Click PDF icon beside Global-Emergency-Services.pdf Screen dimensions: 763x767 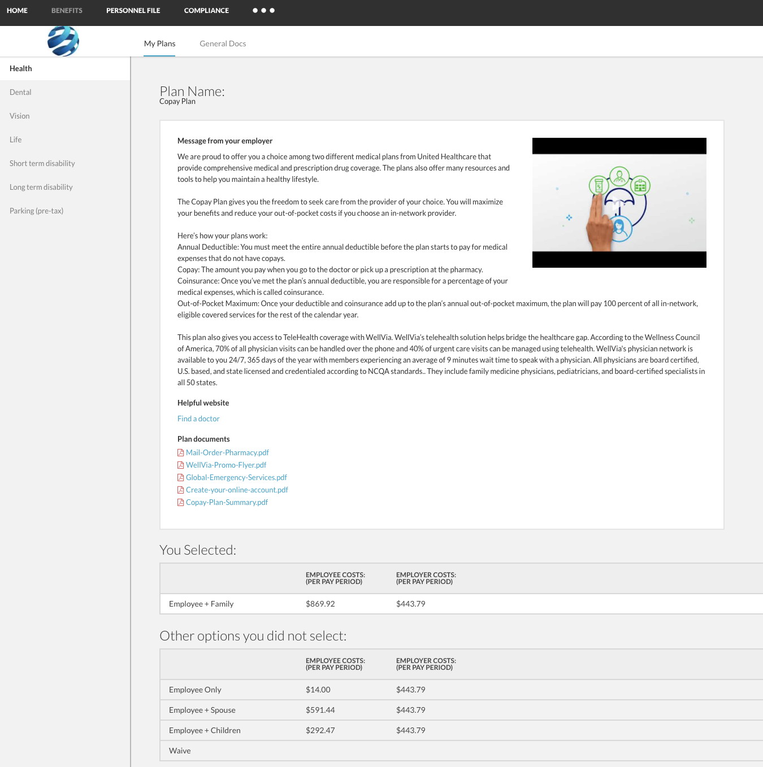181,477
